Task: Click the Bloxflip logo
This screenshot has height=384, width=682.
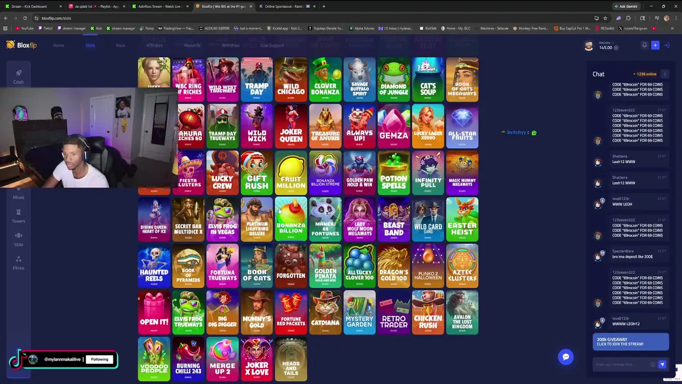Action: [22, 45]
